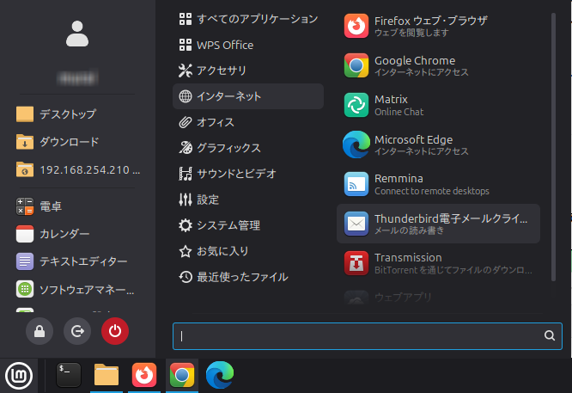Image resolution: width=572 pixels, height=393 pixels.
Task: Open the terminal from the taskbar
Action: pos(69,375)
